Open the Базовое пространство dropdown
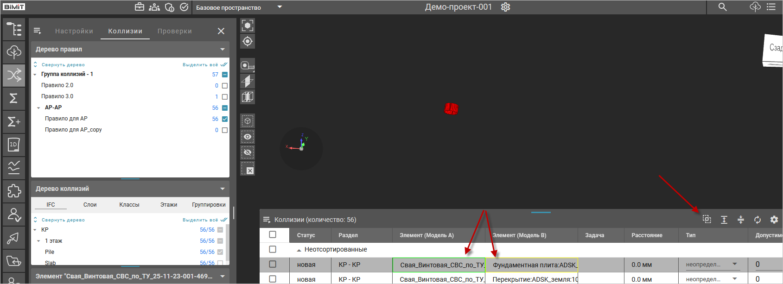This screenshot has width=783, height=284. 280,7
